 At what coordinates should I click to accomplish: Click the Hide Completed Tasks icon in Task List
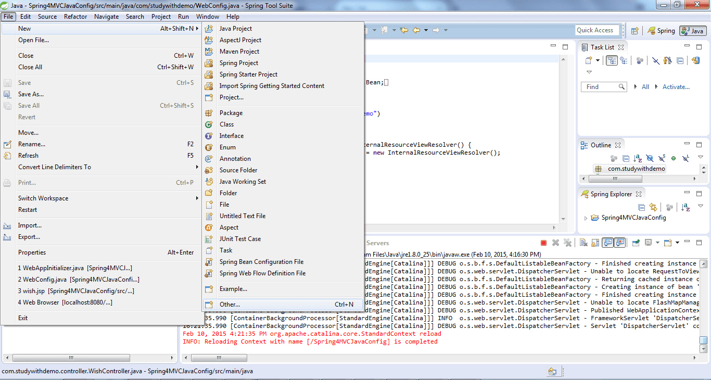click(656, 60)
